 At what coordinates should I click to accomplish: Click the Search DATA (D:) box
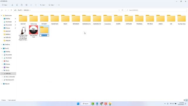click(156, 10)
